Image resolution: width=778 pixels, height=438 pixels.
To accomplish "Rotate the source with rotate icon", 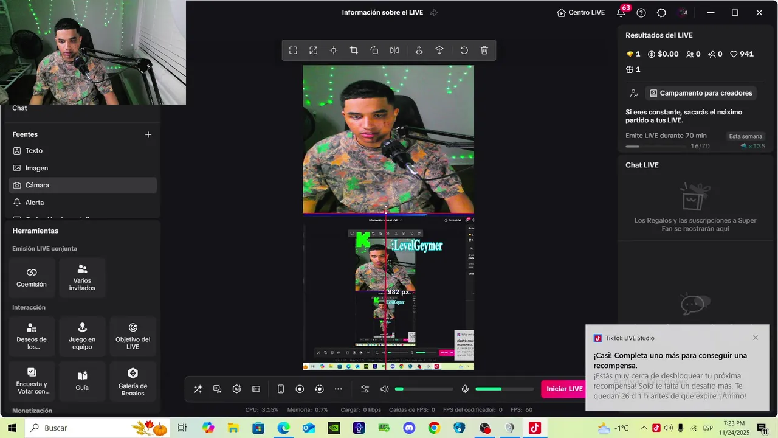I will 374,50.
